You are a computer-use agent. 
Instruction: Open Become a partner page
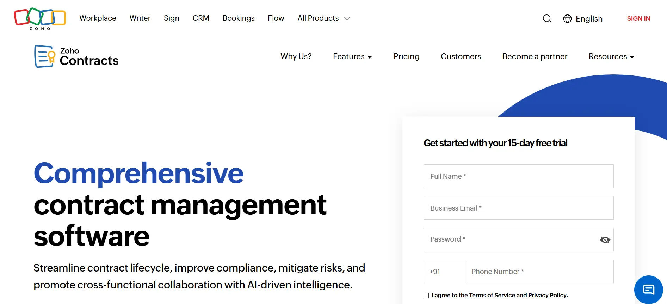(535, 56)
